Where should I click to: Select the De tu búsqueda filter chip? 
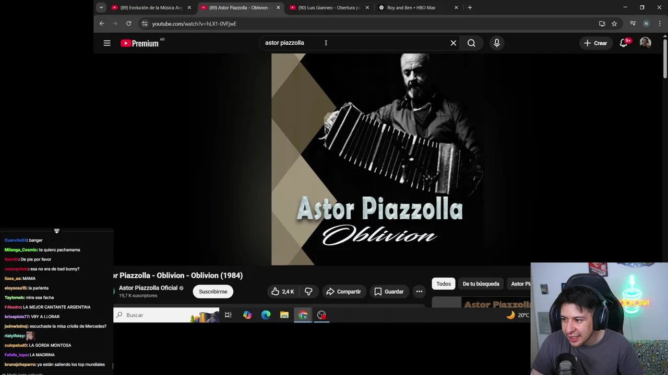[481, 284]
